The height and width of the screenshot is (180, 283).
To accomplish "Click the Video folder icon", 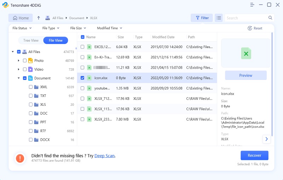I will [x=30, y=69].
